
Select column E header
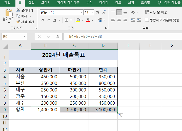tap(129, 45)
